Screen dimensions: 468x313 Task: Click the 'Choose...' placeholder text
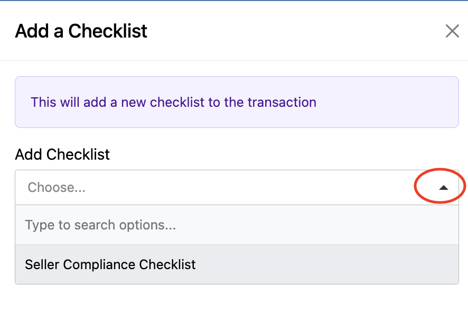point(57,187)
